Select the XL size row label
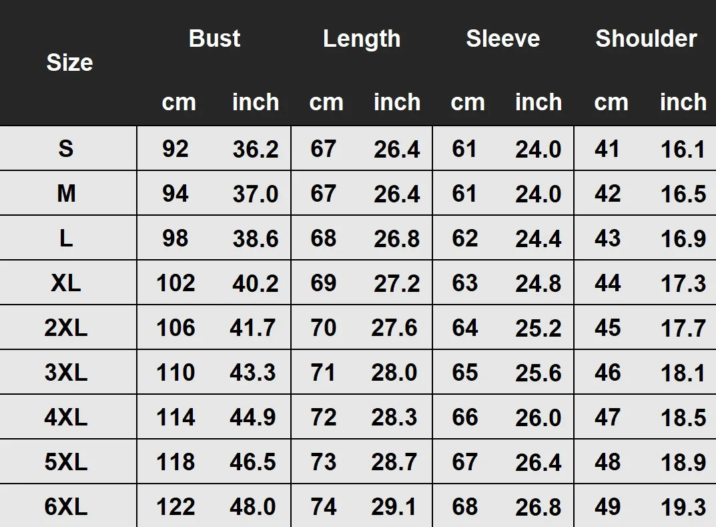Viewport: 716px width, 527px height. click(x=66, y=283)
